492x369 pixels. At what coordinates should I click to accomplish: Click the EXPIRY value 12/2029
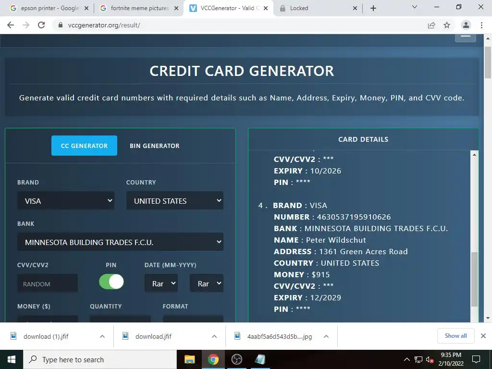coord(325,297)
